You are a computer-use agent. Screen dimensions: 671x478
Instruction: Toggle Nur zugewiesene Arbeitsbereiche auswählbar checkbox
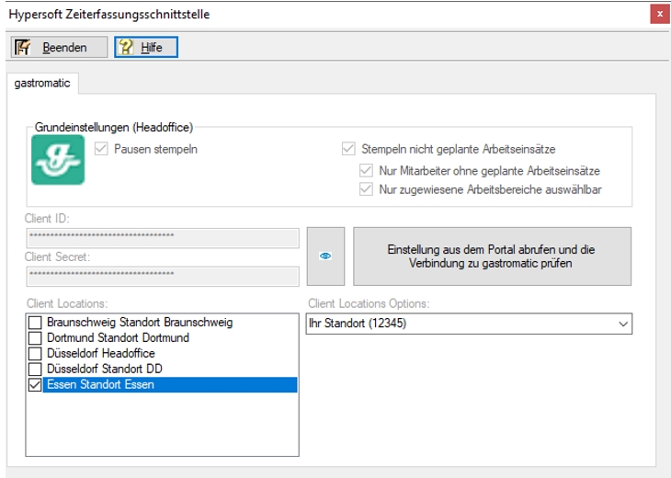coord(367,189)
